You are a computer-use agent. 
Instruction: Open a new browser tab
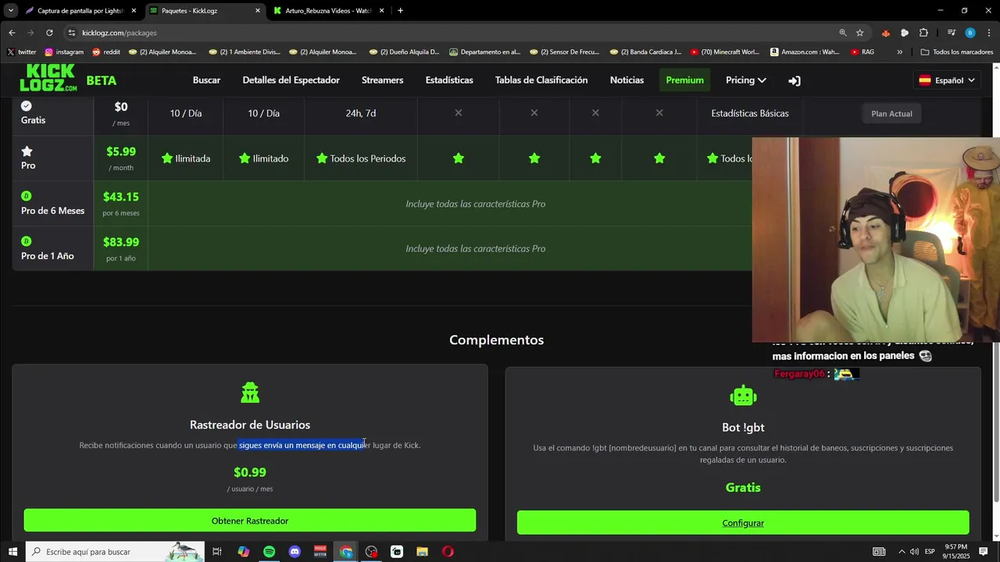click(x=400, y=11)
